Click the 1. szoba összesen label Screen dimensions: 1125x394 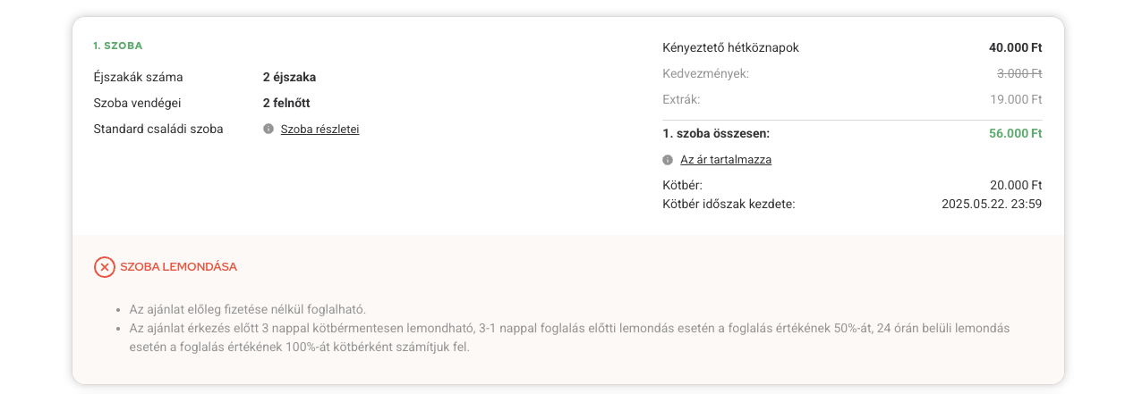point(716,134)
